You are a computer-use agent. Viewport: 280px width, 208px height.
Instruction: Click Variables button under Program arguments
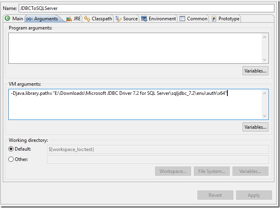pyautogui.click(x=255, y=71)
